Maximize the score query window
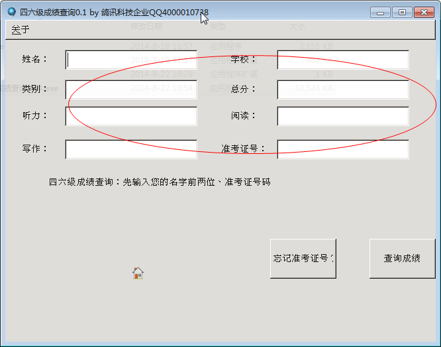 click(x=402, y=13)
